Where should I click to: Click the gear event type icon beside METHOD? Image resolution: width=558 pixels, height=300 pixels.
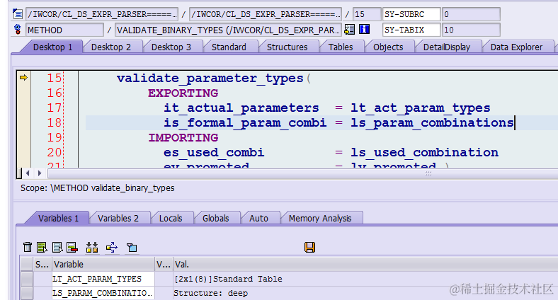[x=18, y=30]
